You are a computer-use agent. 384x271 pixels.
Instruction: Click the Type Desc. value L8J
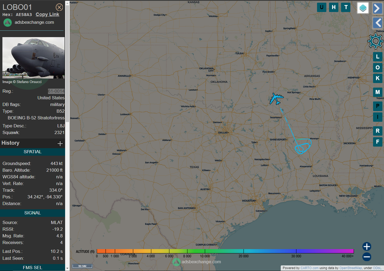click(61, 126)
